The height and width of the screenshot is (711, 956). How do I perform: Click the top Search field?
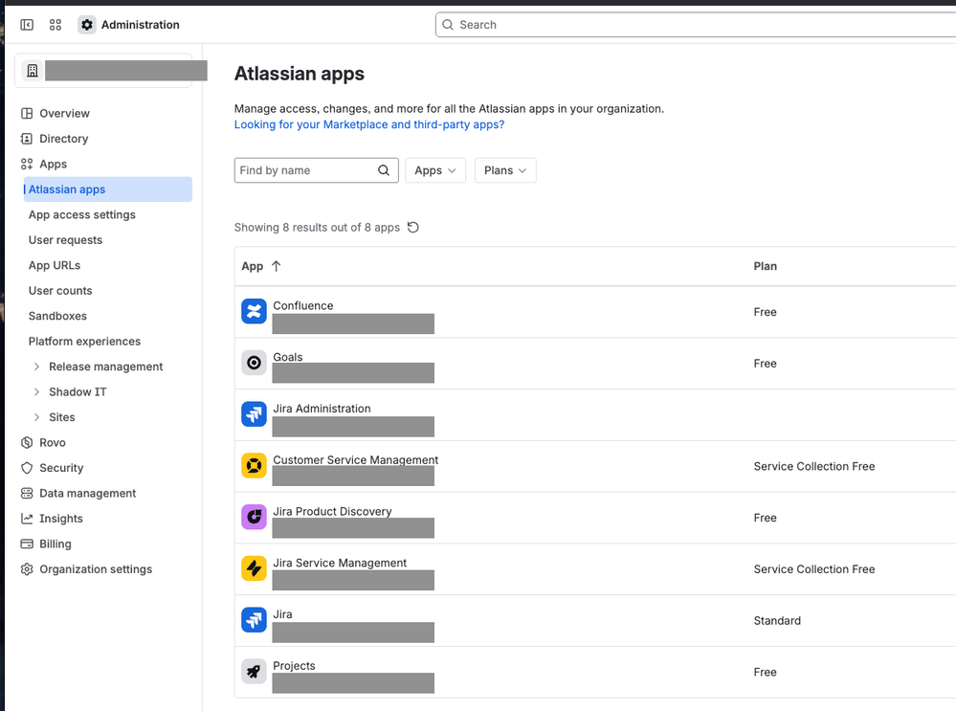[x=695, y=24]
